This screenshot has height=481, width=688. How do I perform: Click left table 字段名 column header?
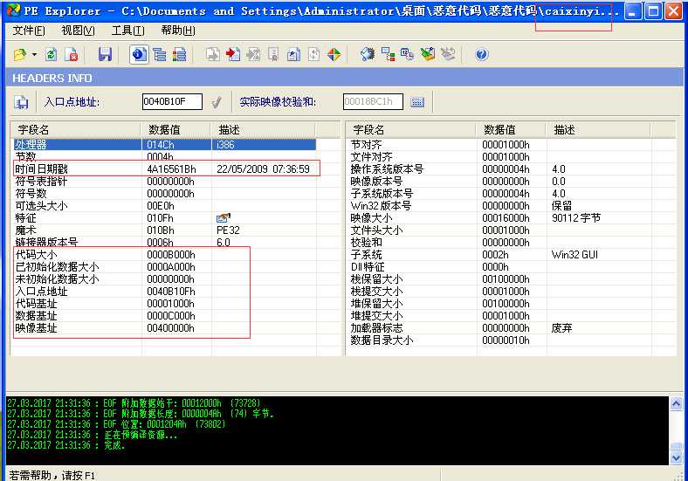(75, 130)
